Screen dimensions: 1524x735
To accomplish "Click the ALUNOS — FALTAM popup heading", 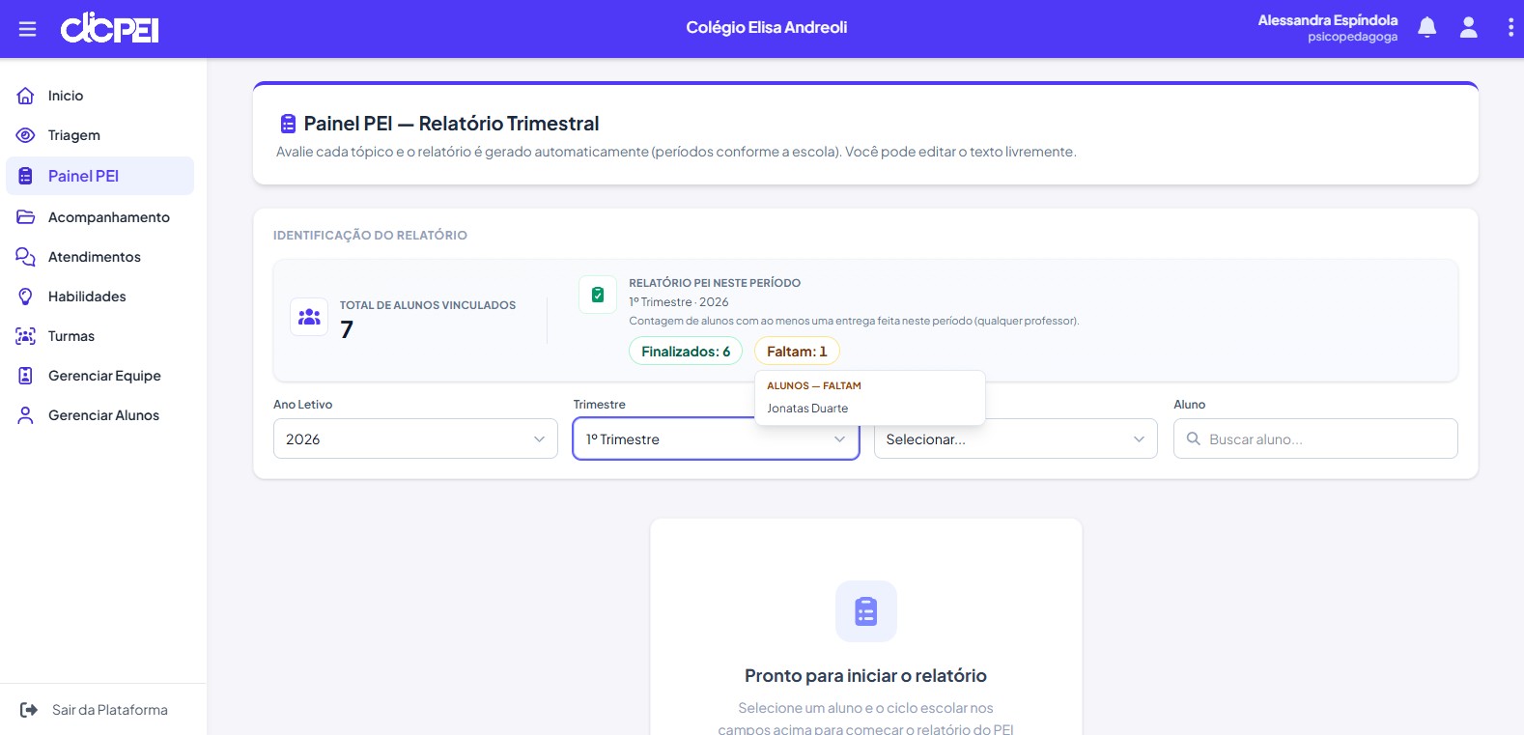I will pyautogui.click(x=814, y=385).
